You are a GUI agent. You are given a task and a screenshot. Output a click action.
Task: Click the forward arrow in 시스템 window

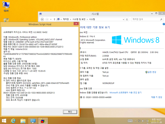47,19
